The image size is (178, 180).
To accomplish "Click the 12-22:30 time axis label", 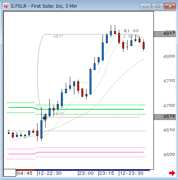I will tap(50, 173).
